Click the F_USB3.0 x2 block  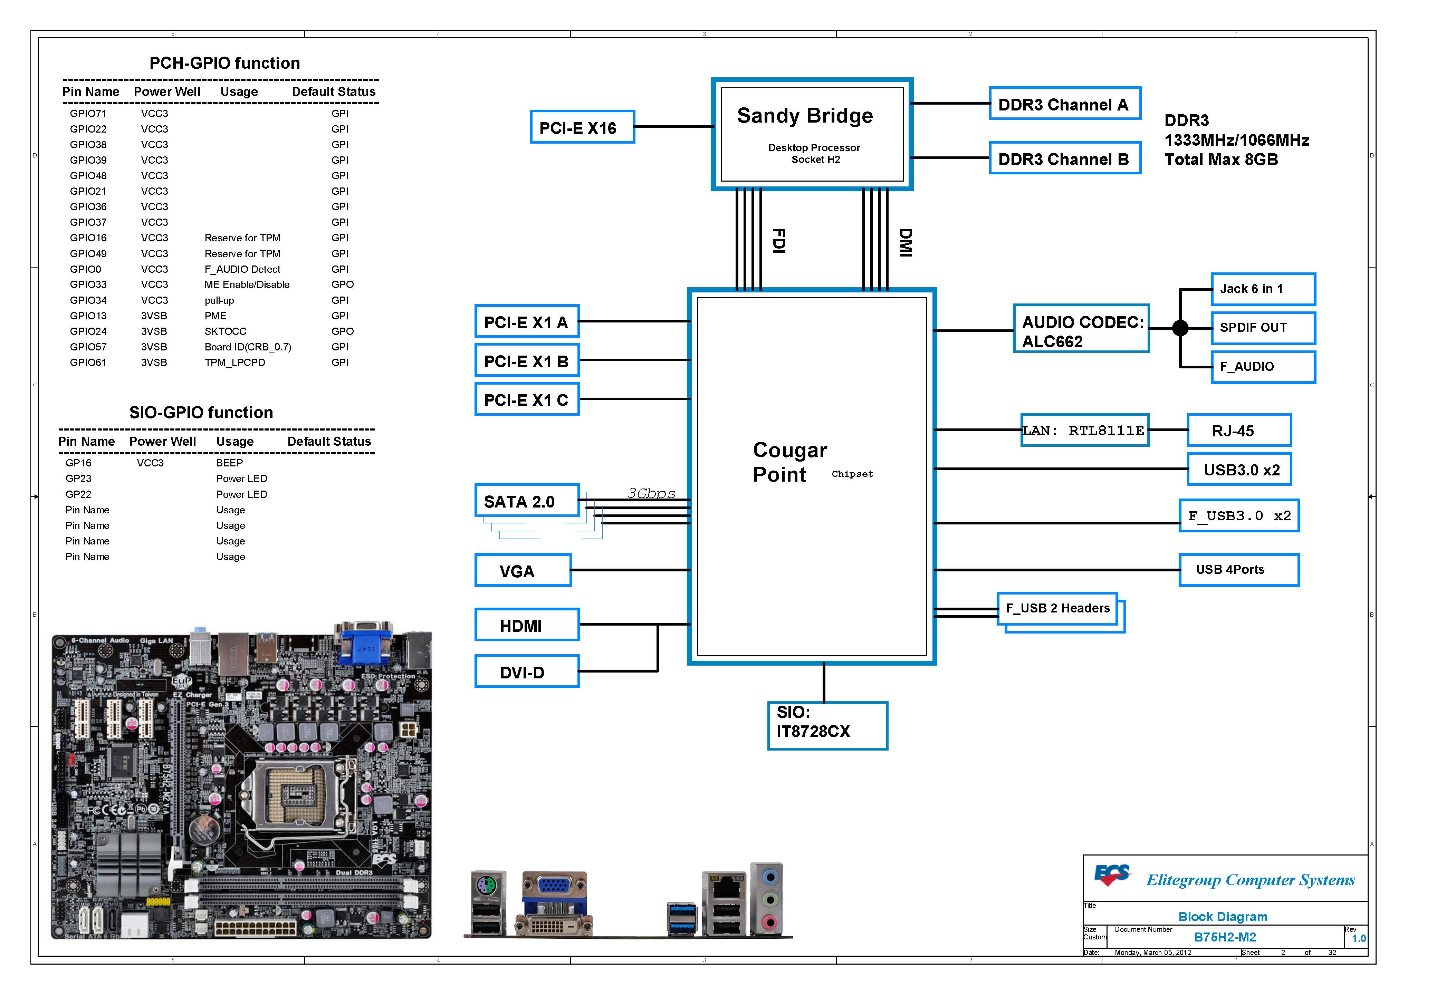tap(1239, 516)
